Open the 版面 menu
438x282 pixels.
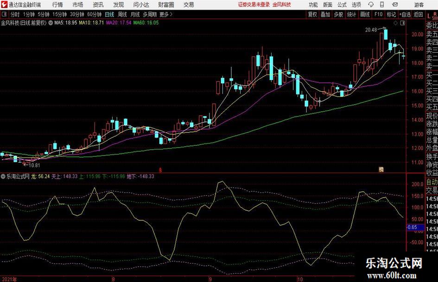(328, 5)
